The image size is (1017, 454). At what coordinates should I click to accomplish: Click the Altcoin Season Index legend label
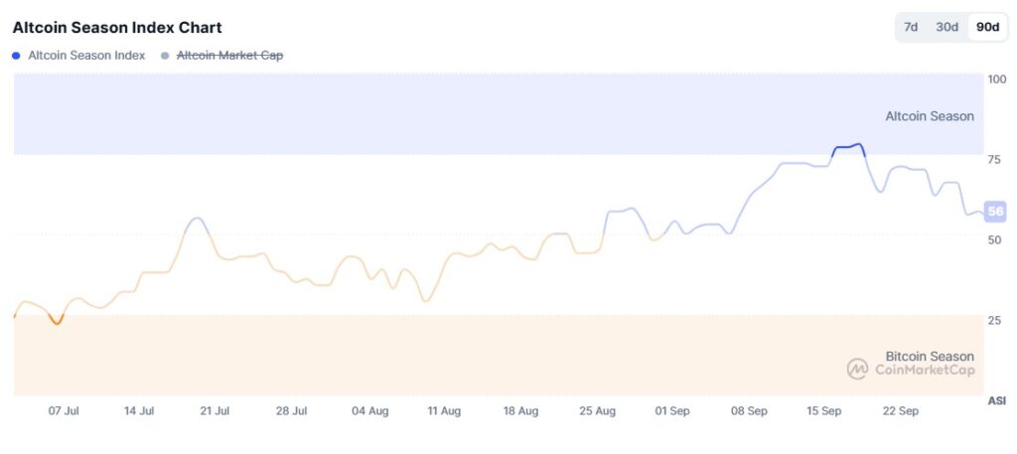[x=86, y=56]
